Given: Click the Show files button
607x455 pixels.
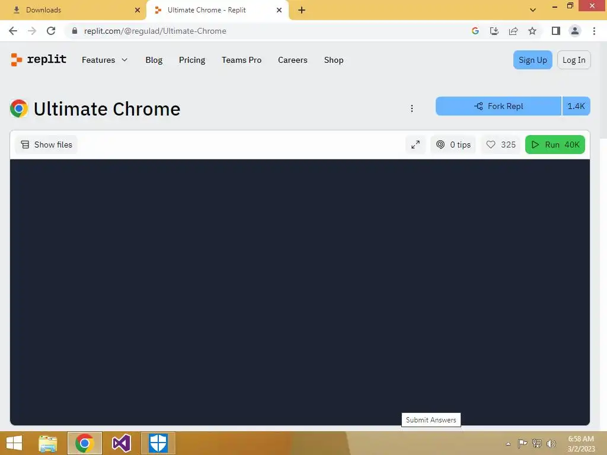Looking at the screenshot, I should 46,145.
